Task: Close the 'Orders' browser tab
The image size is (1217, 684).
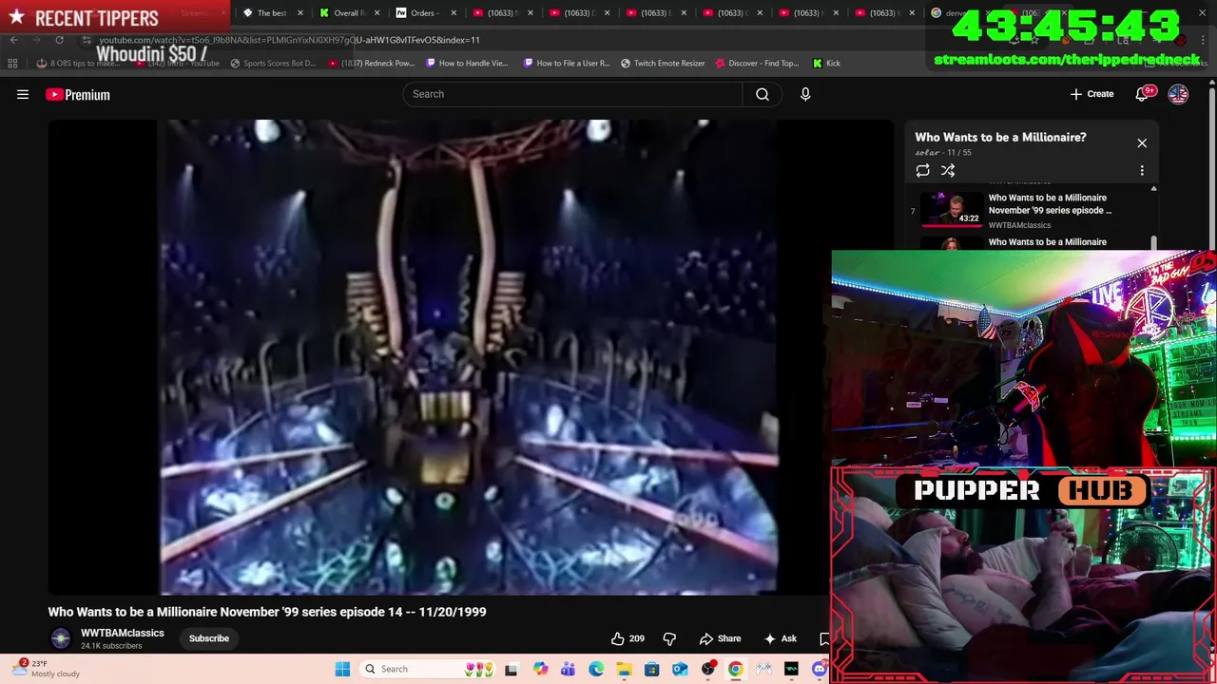Action: (x=454, y=13)
